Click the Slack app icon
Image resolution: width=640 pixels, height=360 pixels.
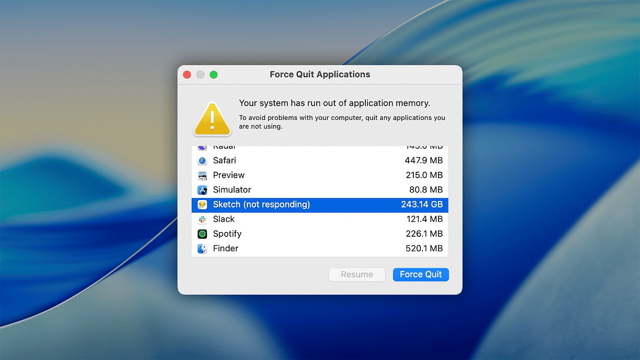203,219
